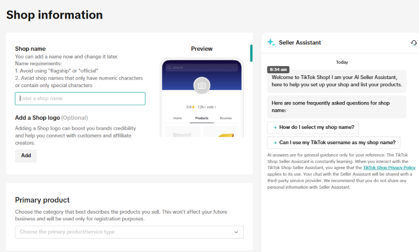Ask 'How do I select my shop name?'
Screen dimensions: 419x252
click(x=313, y=127)
